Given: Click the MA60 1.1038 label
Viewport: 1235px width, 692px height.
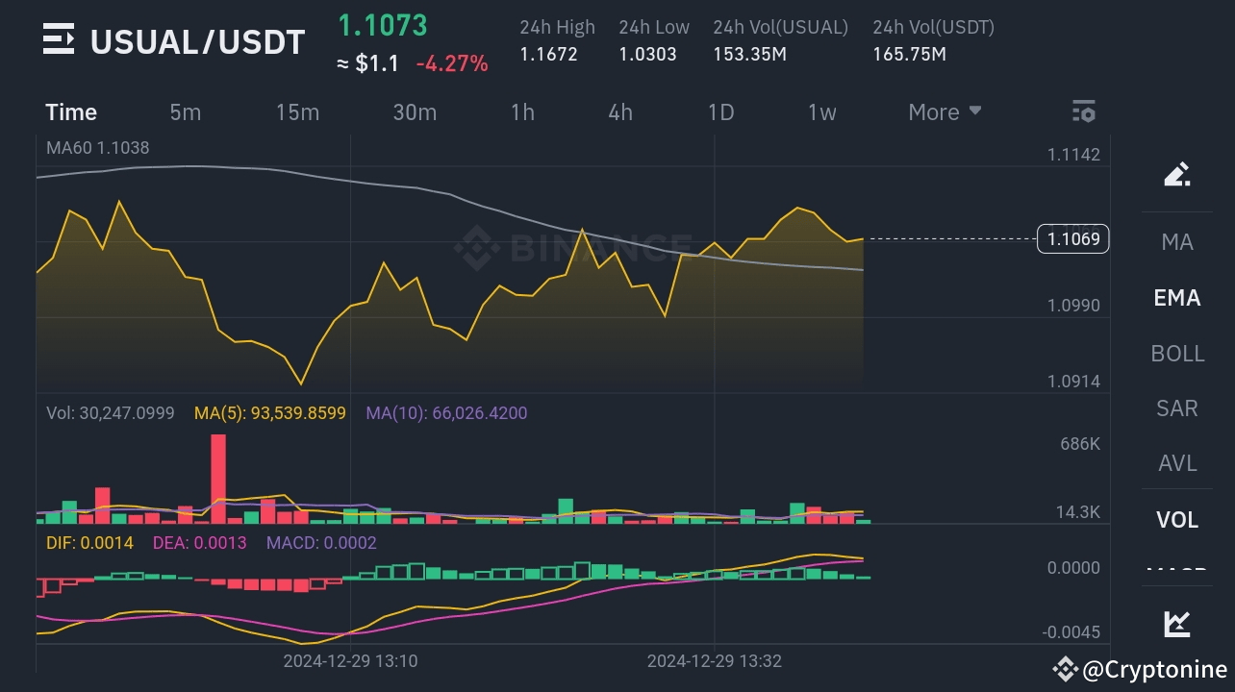Looking at the screenshot, I should click(98, 148).
